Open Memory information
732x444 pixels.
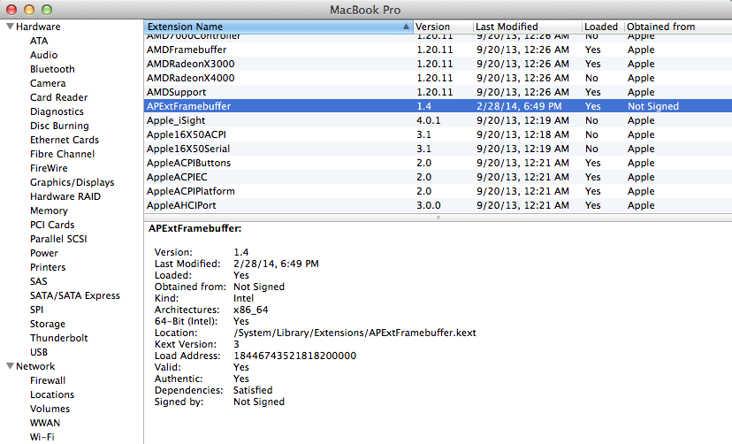point(49,211)
